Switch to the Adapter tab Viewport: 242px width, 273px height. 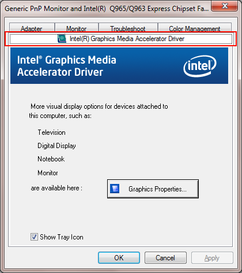click(32, 27)
